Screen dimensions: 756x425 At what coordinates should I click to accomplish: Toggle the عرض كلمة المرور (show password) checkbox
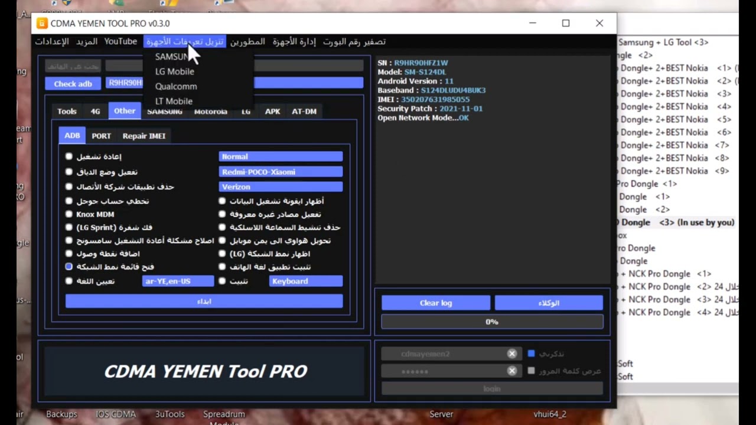tap(531, 371)
